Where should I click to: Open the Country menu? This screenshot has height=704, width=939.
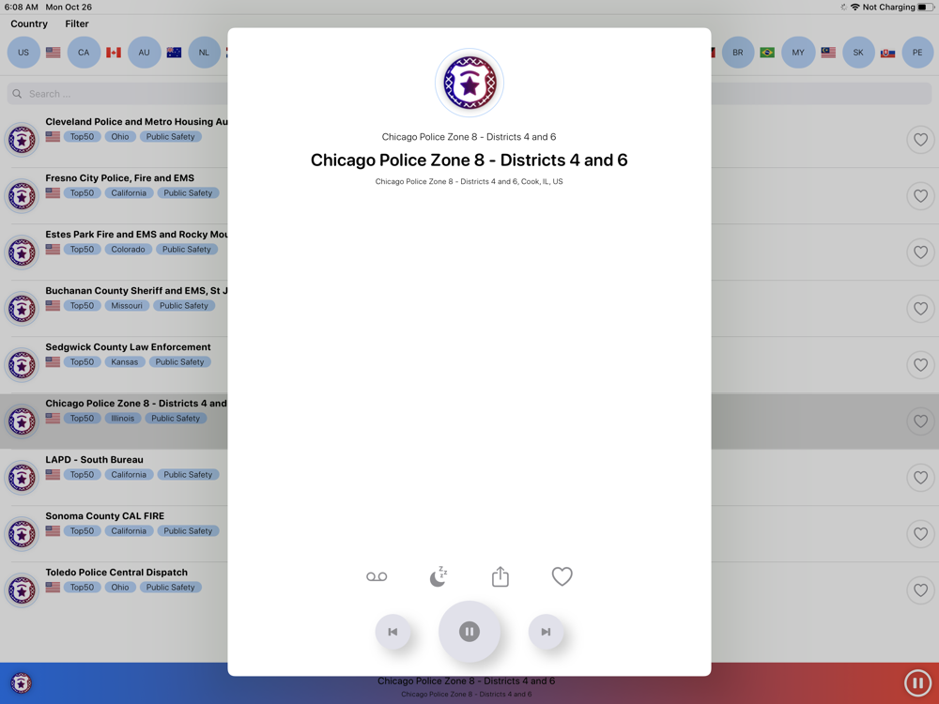(x=29, y=24)
